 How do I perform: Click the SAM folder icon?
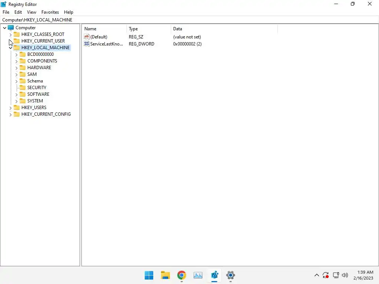coord(23,74)
